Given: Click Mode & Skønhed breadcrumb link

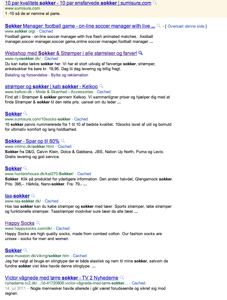Looking at the screenshot, I should pos(52,92).
